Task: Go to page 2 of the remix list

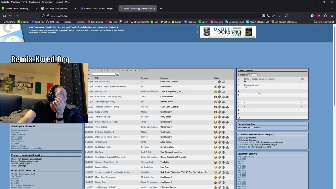Action: pos(96,70)
